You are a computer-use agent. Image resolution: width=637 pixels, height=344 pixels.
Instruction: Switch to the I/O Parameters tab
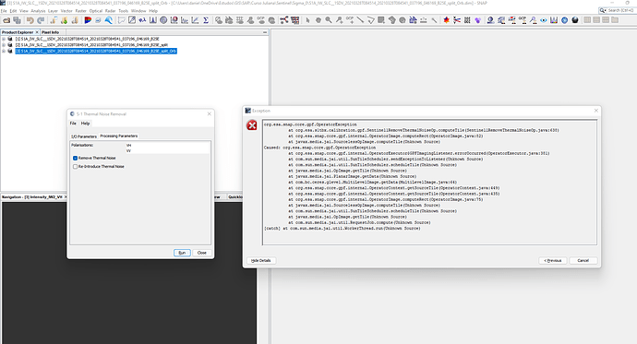point(84,136)
